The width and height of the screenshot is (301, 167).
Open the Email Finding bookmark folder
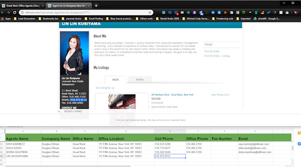click(x=94, y=19)
